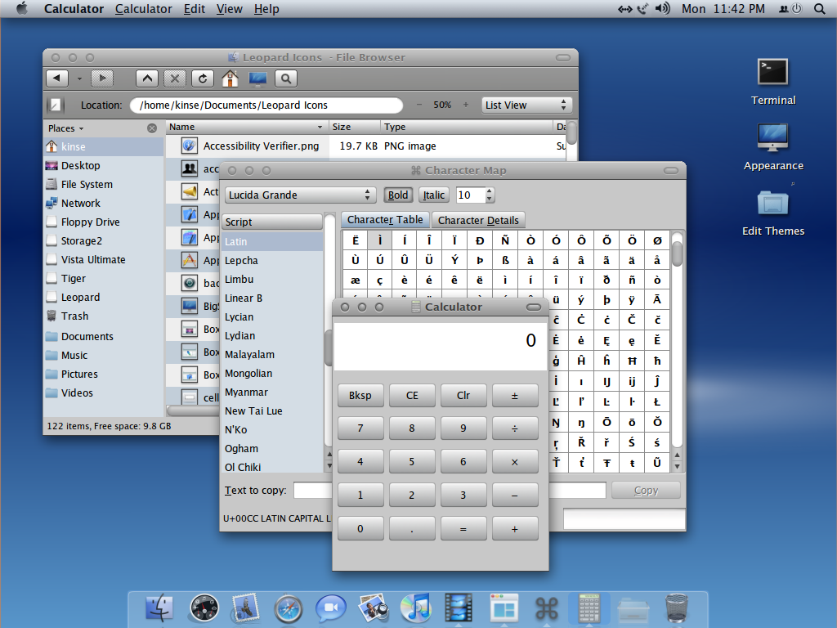Toggle Italic in Character Map
This screenshot has height=628, width=837.
[x=434, y=195]
